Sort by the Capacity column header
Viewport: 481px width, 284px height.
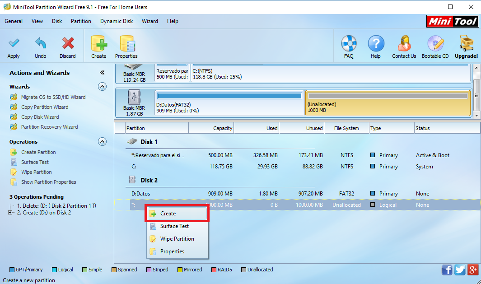coord(211,128)
